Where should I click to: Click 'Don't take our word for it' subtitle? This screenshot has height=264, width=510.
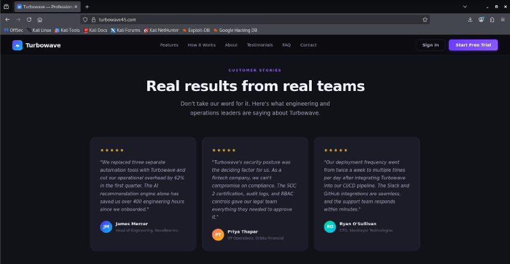[255, 108]
